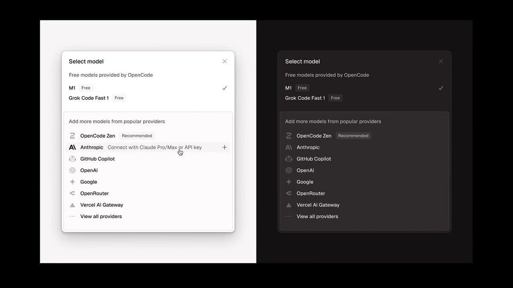Image resolution: width=513 pixels, height=288 pixels.
Task: Click Google sparkle icon in dark dialog
Action: point(289,182)
